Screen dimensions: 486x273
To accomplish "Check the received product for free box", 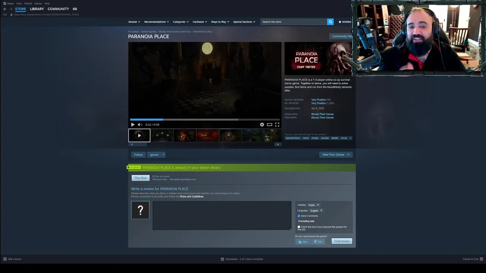I will [x=299, y=227].
